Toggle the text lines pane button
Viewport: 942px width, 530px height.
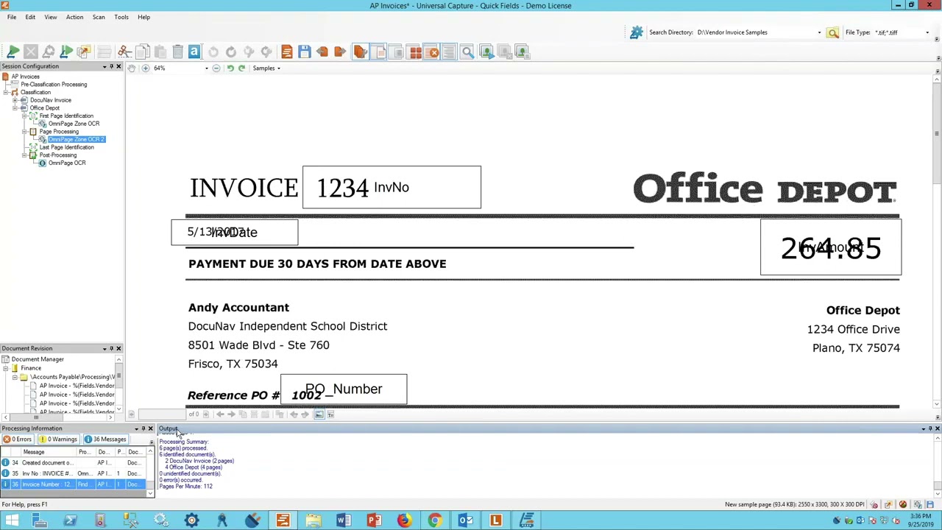click(448, 52)
